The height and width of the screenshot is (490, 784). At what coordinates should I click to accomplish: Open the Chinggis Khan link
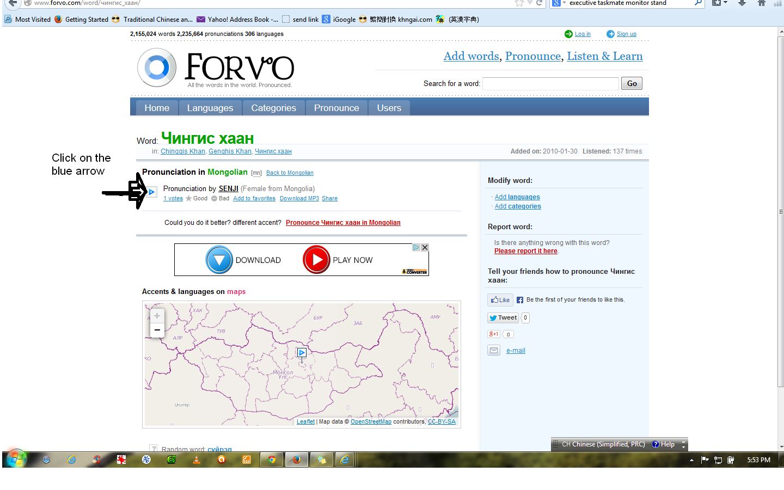pos(183,151)
